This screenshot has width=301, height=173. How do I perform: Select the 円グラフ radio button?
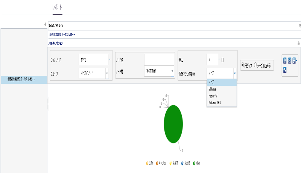pyautogui.click(x=243, y=65)
